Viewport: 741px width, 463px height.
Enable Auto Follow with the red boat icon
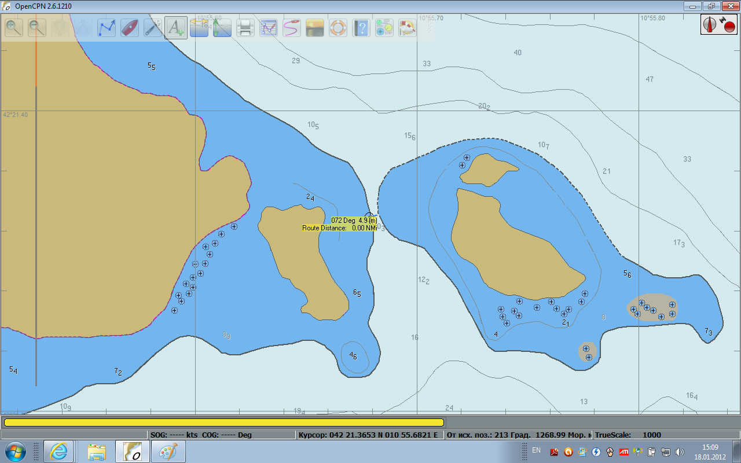130,27
